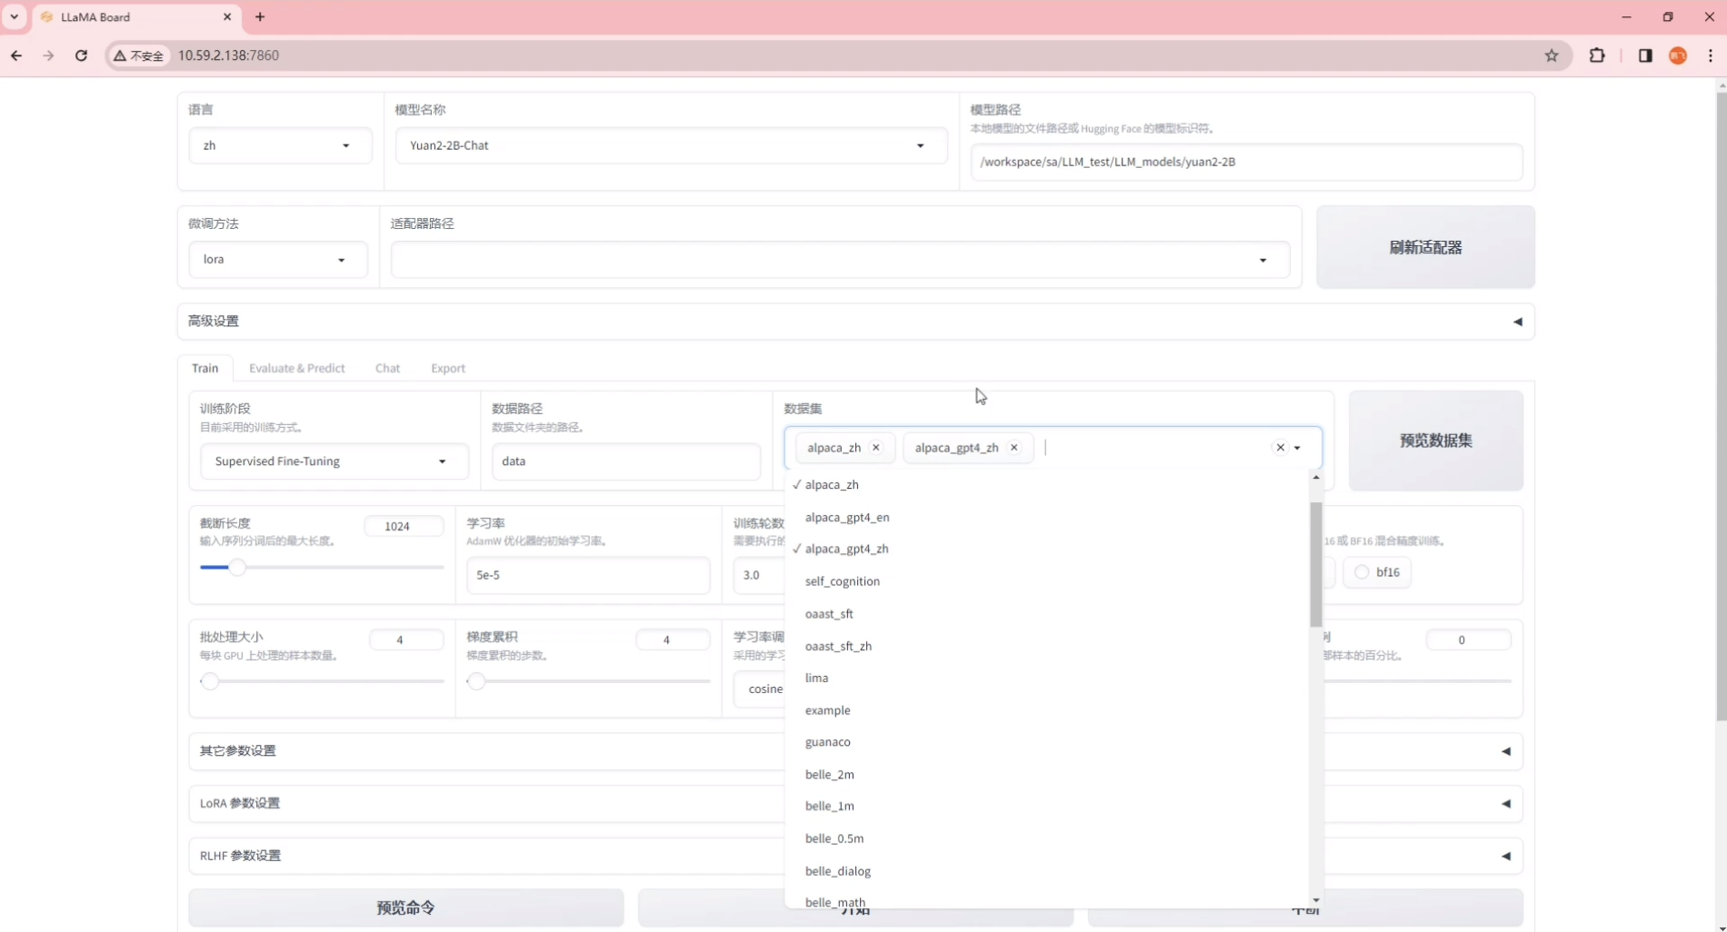Expand the 高级设置 advanced settings section
The width and height of the screenshot is (1727, 932).
click(x=1517, y=322)
